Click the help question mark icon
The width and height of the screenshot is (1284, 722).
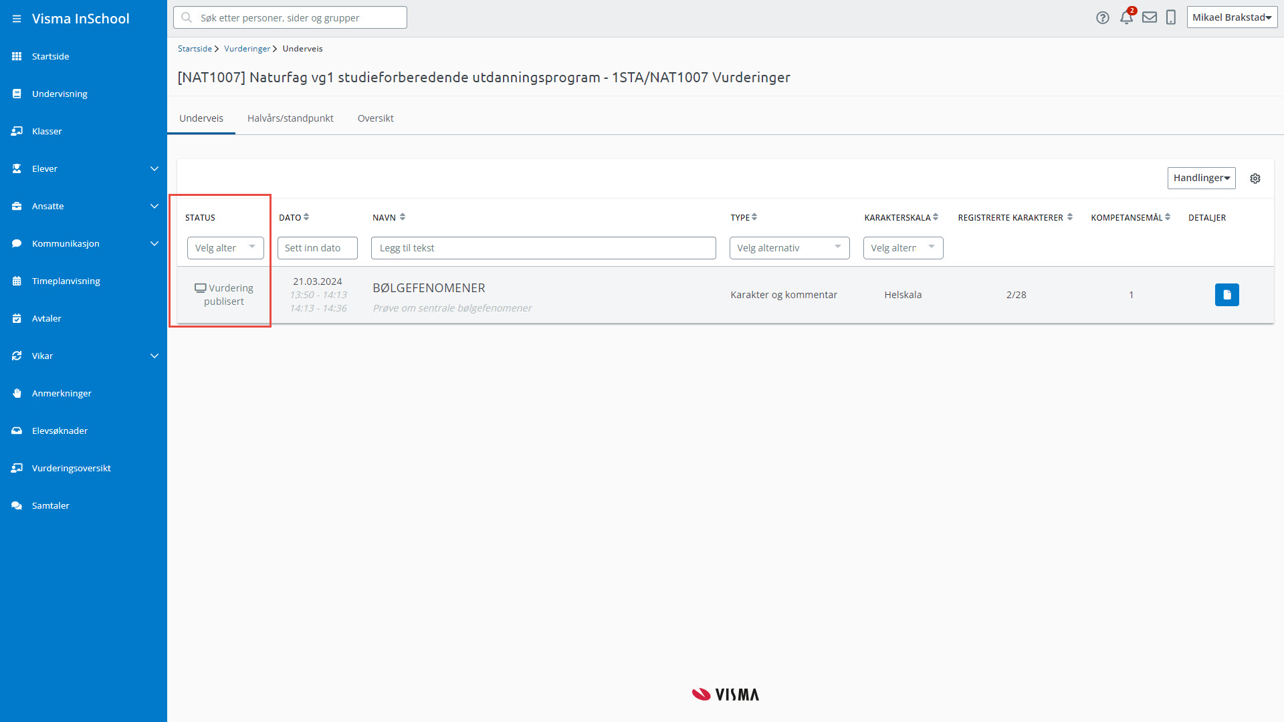pyautogui.click(x=1103, y=18)
